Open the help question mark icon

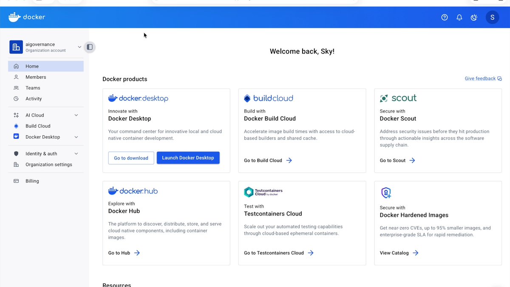tap(445, 17)
